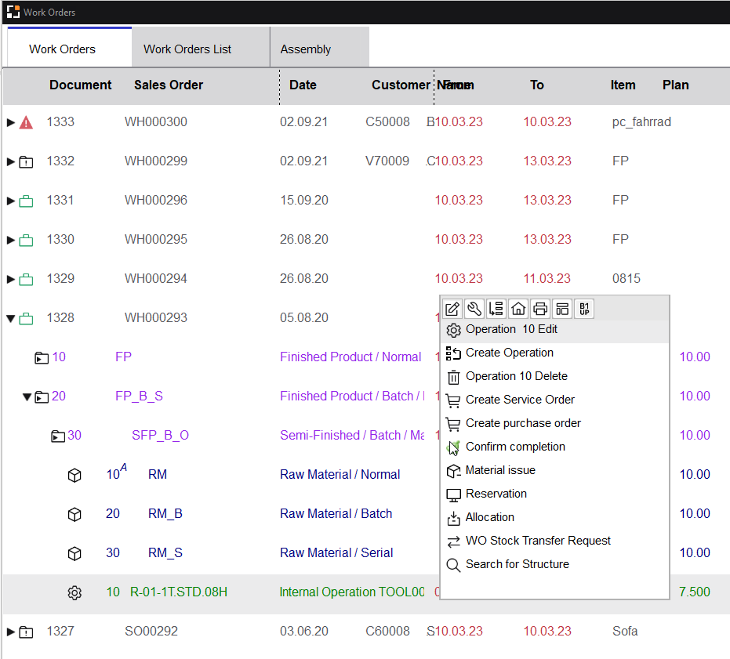Choose Confirm completion from the context menu

click(515, 447)
